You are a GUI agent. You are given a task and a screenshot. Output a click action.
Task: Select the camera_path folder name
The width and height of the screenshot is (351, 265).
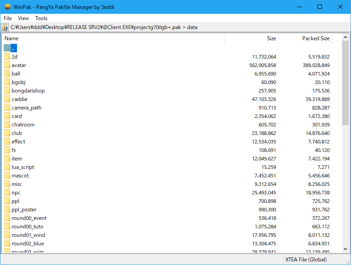pos(26,108)
